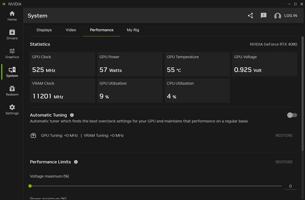Adjust the Voltage maximum slider handle
Viewport: 305px width, 200px height.
[30, 186]
